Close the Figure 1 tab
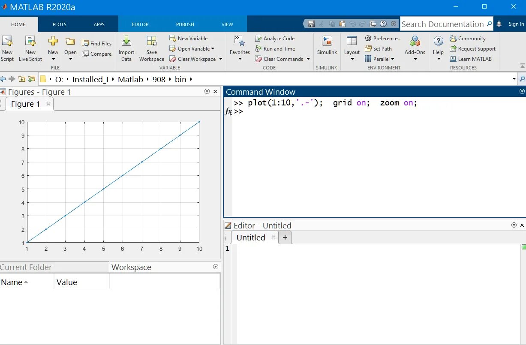Screen dimensions: 526x345 click(x=48, y=104)
